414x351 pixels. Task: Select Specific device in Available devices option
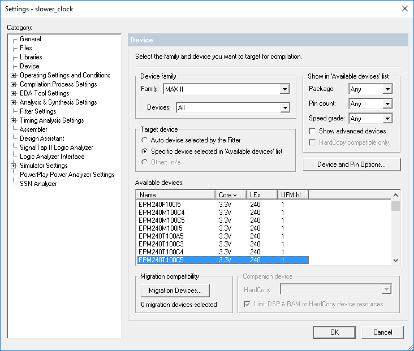coord(145,151)
